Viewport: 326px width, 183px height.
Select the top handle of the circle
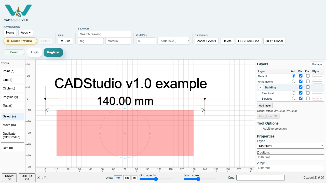coord(125,108)
